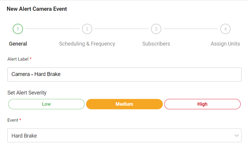Click the Alert Label field caption
The width and height of the screenshot is (248, 151).
coord(18,59)
